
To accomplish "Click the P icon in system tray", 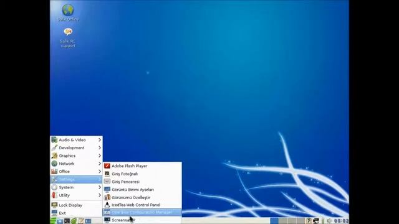I will click(309, 221).
